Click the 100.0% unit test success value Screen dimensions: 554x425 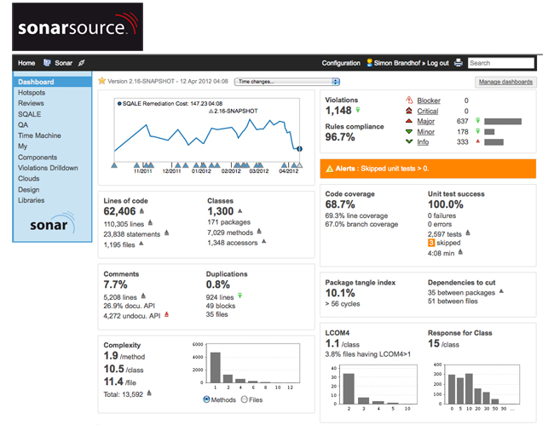tap(446, 204)
